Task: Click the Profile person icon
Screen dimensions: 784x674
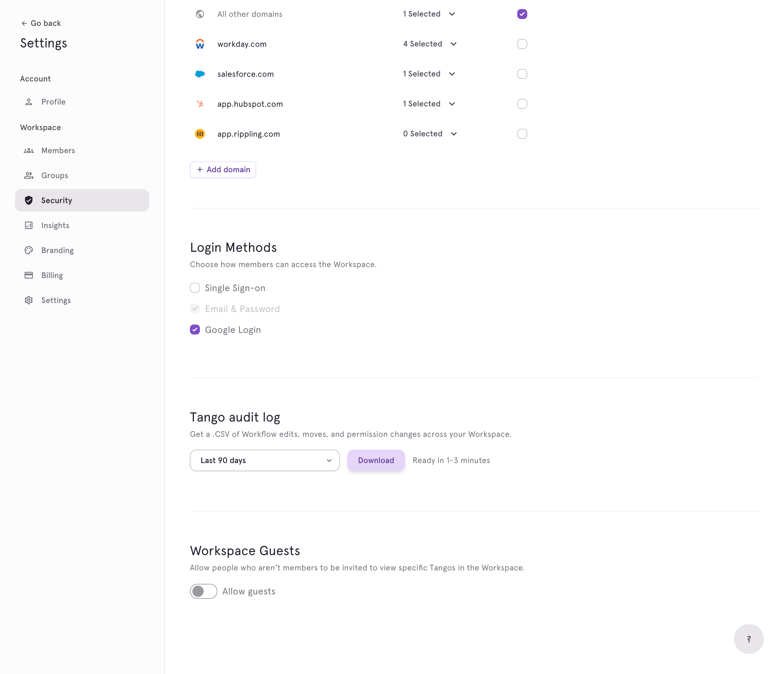Action: coord(29,102)
